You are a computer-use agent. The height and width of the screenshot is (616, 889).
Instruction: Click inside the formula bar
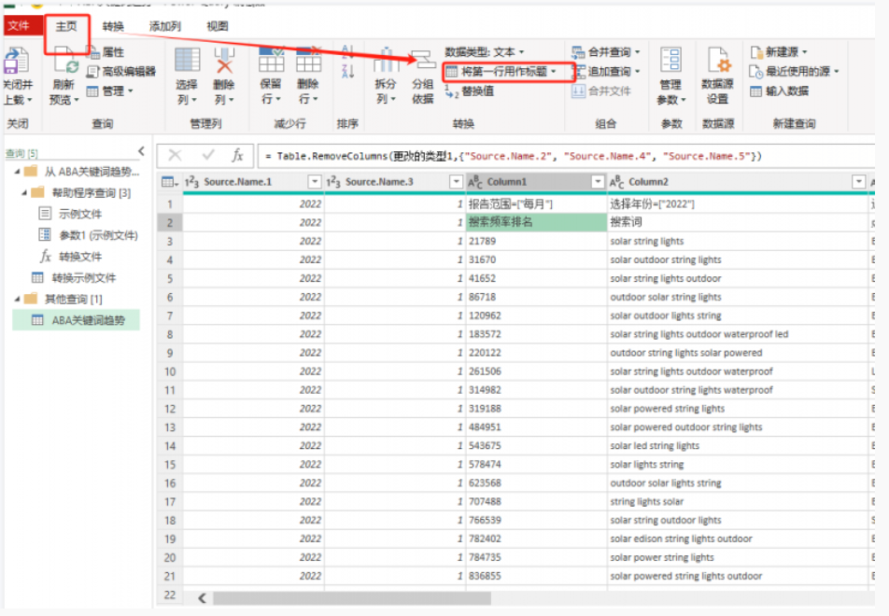566,156
